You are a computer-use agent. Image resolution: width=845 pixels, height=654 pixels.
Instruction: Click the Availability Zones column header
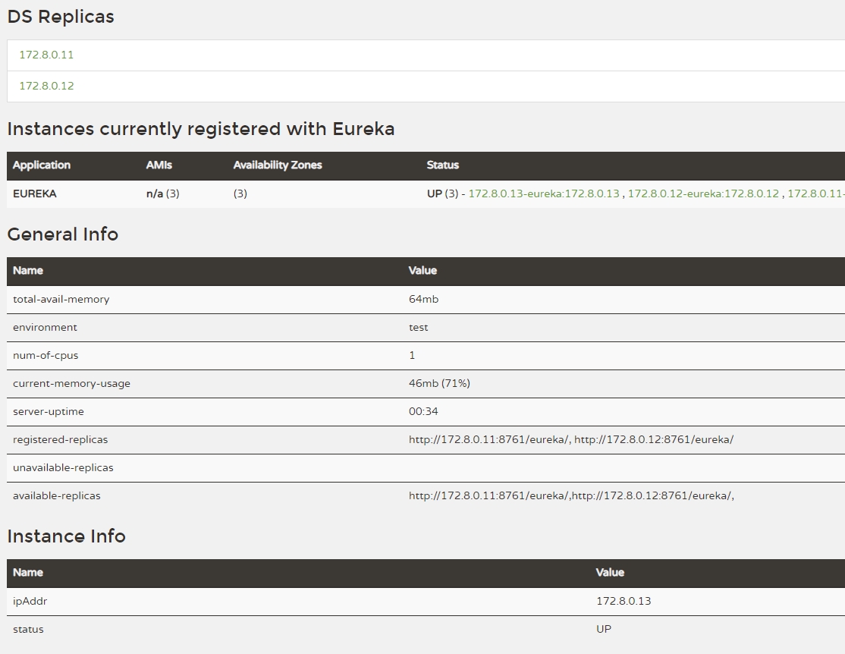(278, 165)
